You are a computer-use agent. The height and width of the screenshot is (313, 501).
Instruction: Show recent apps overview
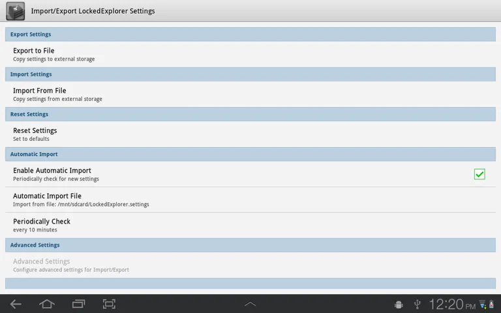tap(78, 304)
